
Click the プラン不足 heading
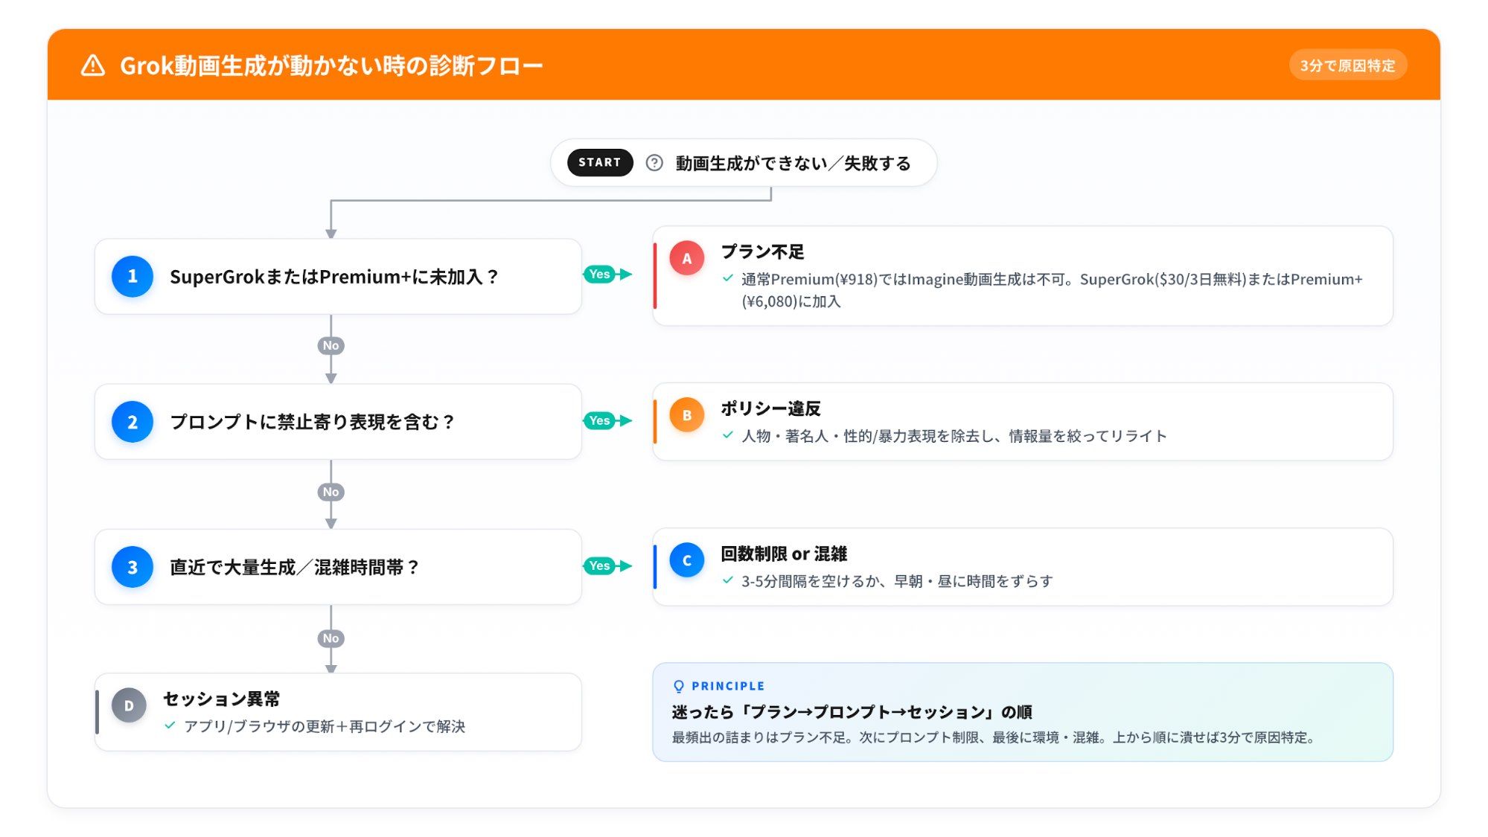coord(762,251)
